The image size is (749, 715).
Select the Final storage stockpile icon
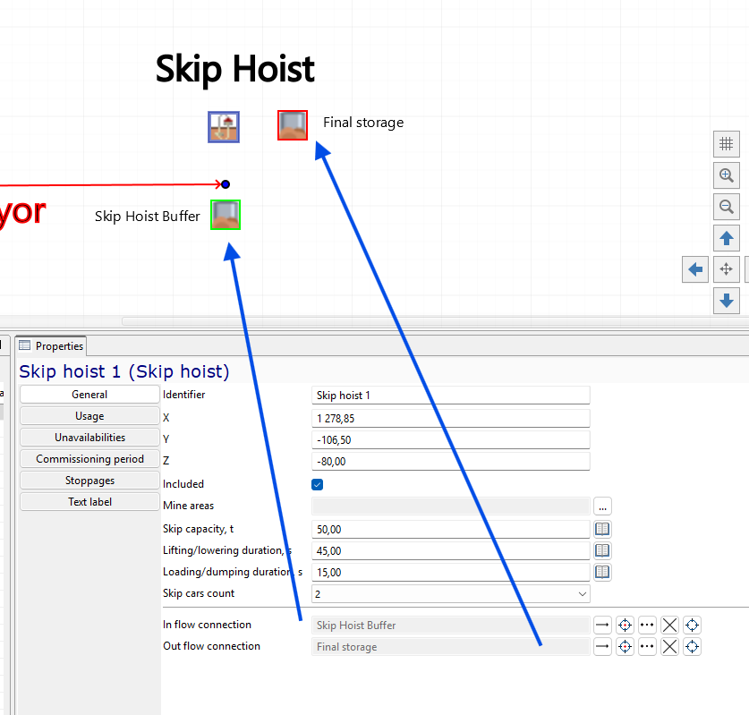click(293, 125)
